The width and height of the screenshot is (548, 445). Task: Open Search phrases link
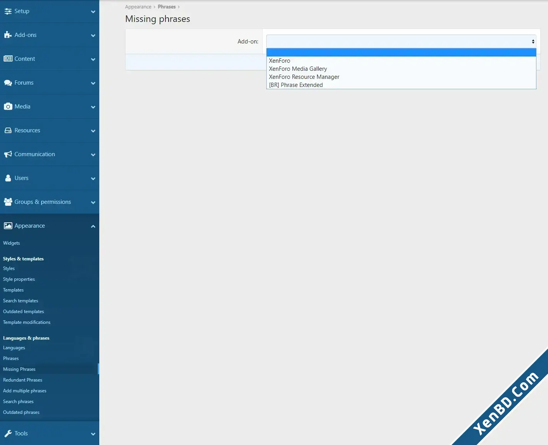[x=18, y=402]
